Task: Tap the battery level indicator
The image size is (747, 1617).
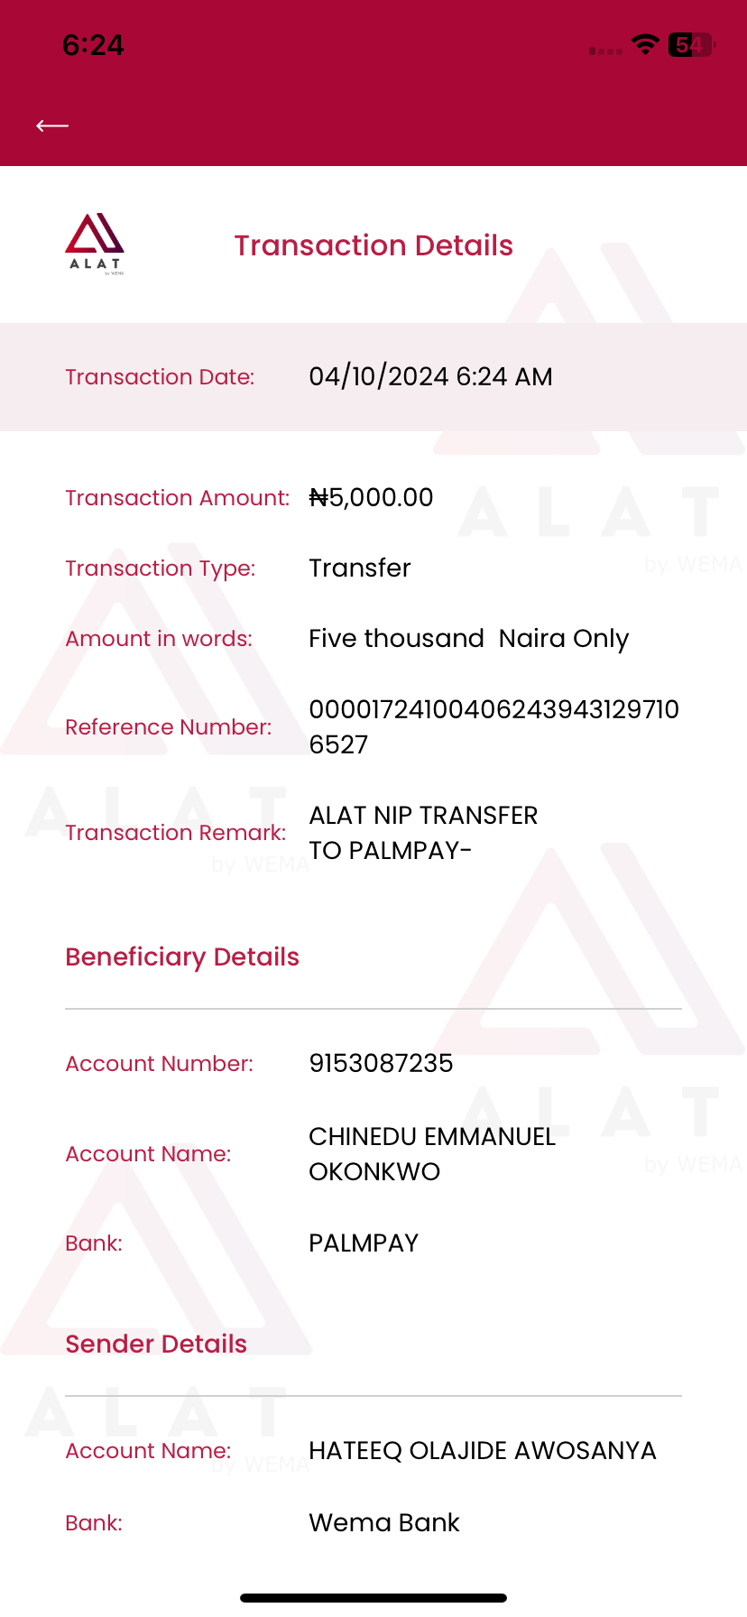Action: pos(691,44)
